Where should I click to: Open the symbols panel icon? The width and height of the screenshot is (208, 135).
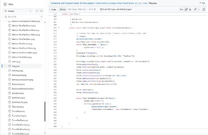[204, 9]
